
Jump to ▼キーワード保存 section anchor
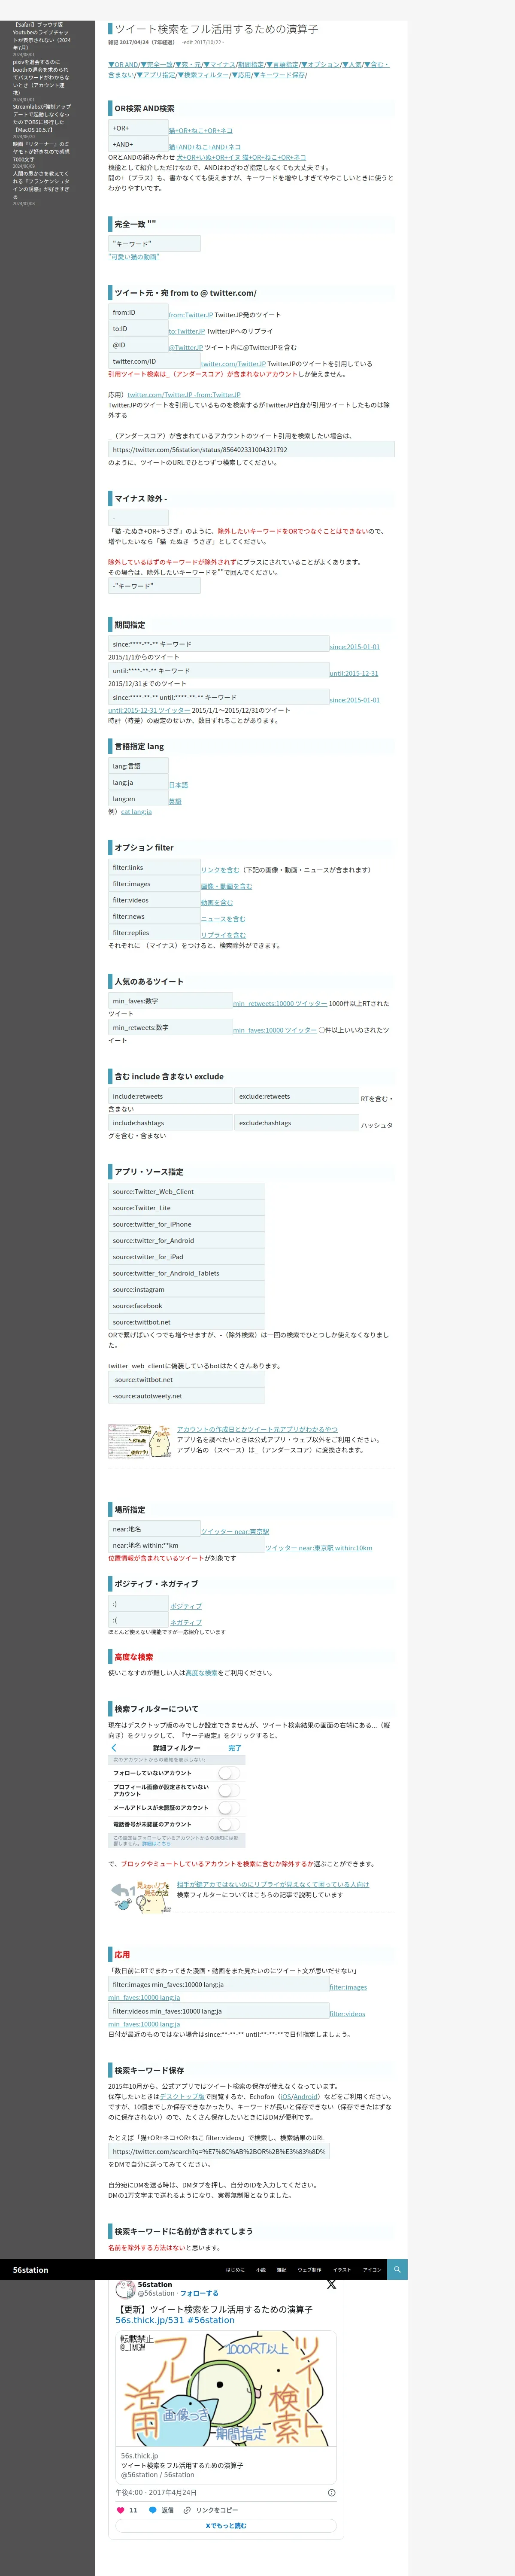pos(280,75)
